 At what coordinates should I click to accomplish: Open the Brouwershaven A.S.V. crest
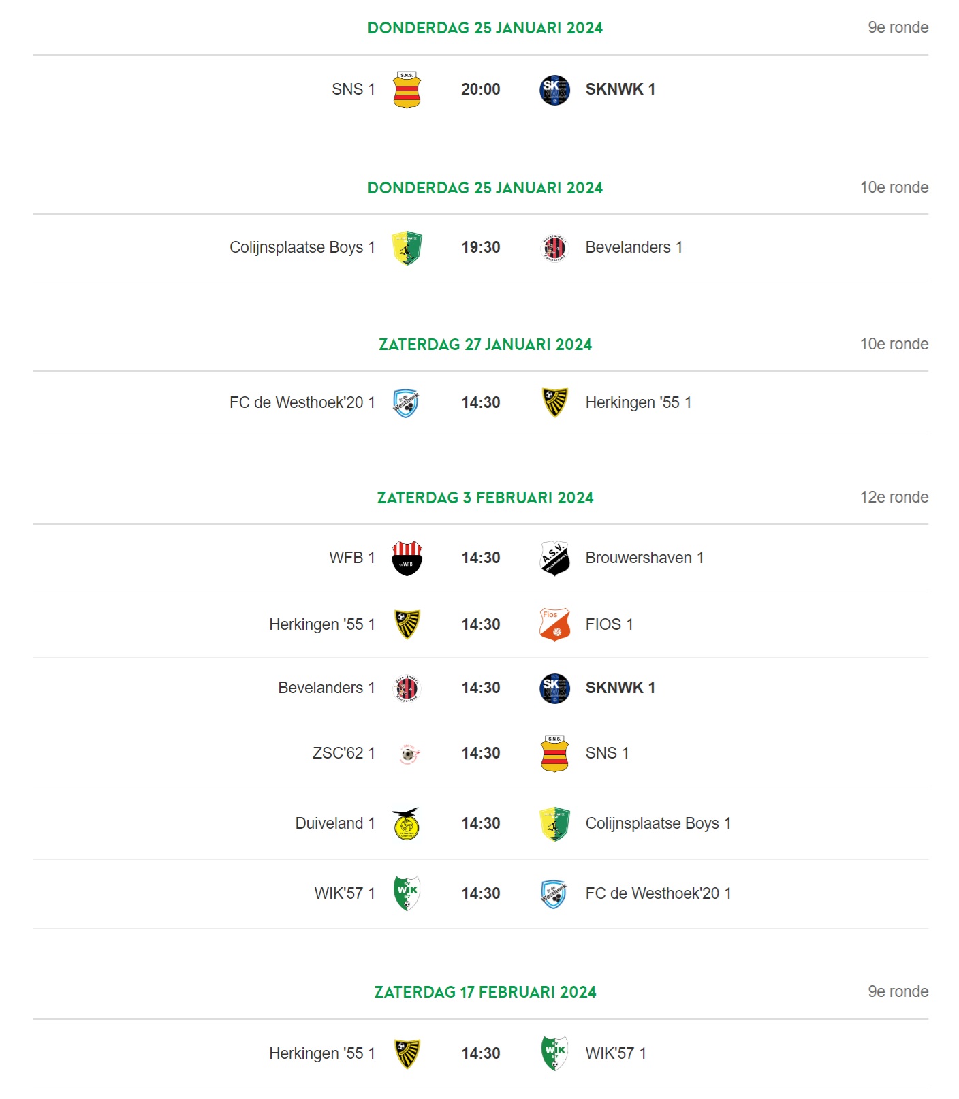pos(554,558)
